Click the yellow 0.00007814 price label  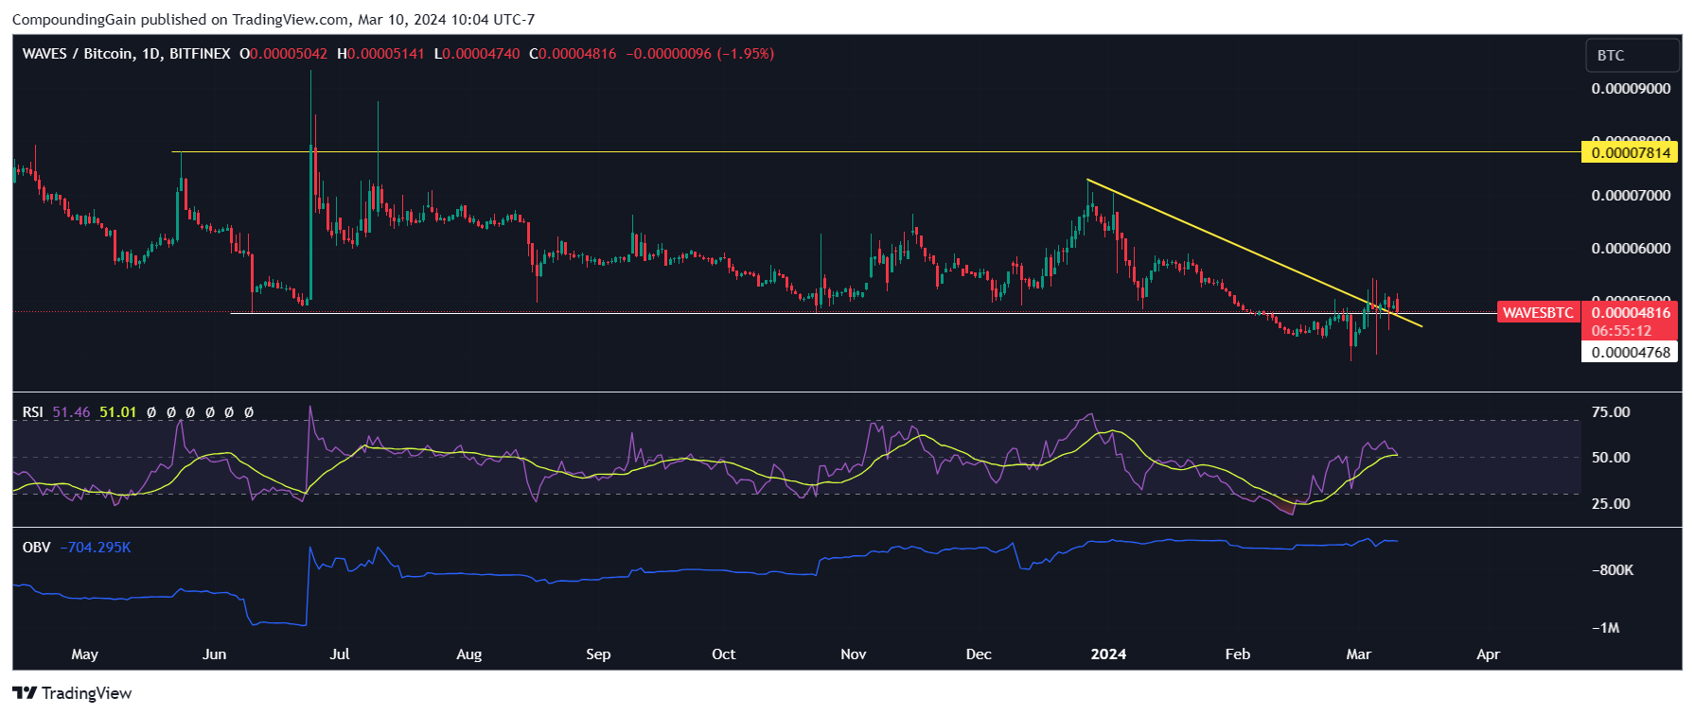pos(1629,152)
